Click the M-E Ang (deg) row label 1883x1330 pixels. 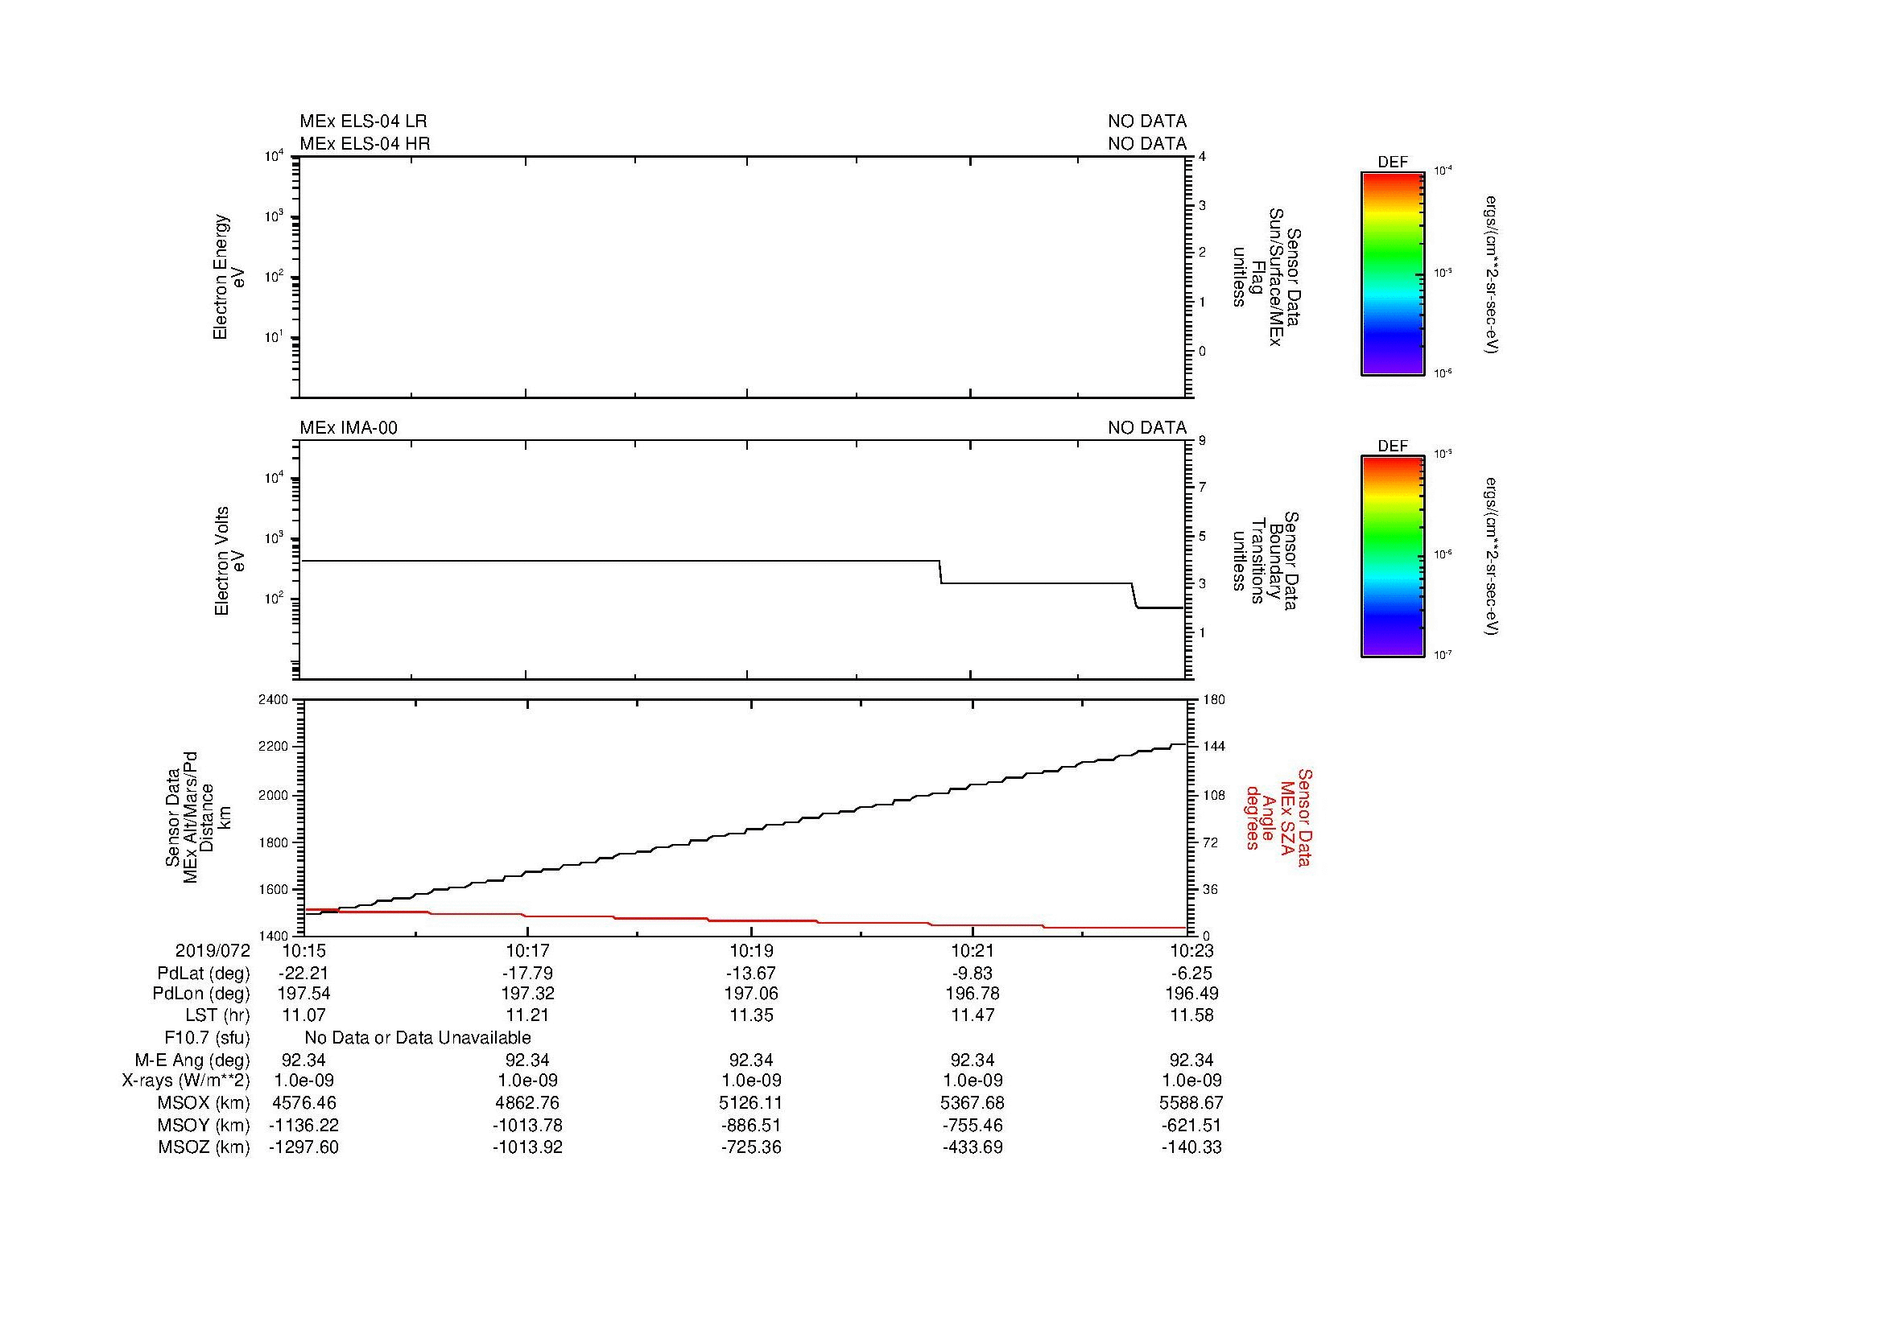tap(192, 1060)
